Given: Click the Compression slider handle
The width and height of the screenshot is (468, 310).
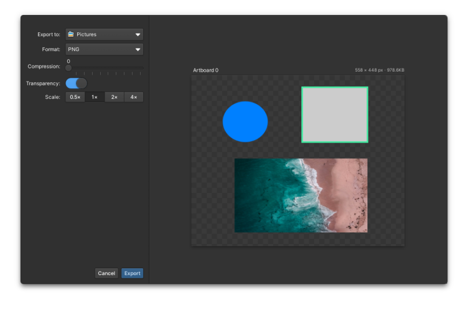Looking at the screenshot, I should (68, 68).
